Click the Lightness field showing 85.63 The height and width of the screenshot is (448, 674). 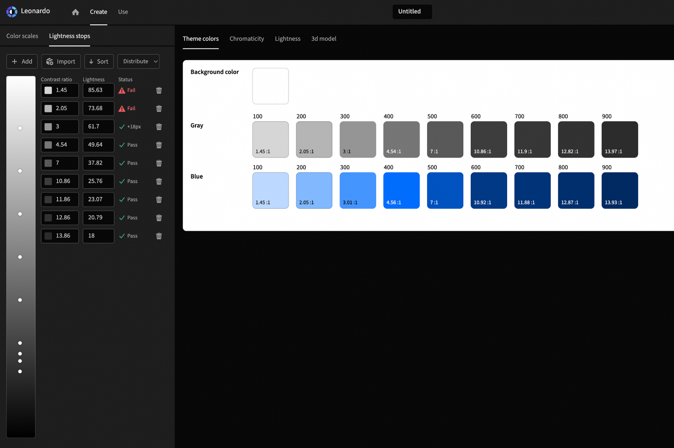[x=98, y=90]
